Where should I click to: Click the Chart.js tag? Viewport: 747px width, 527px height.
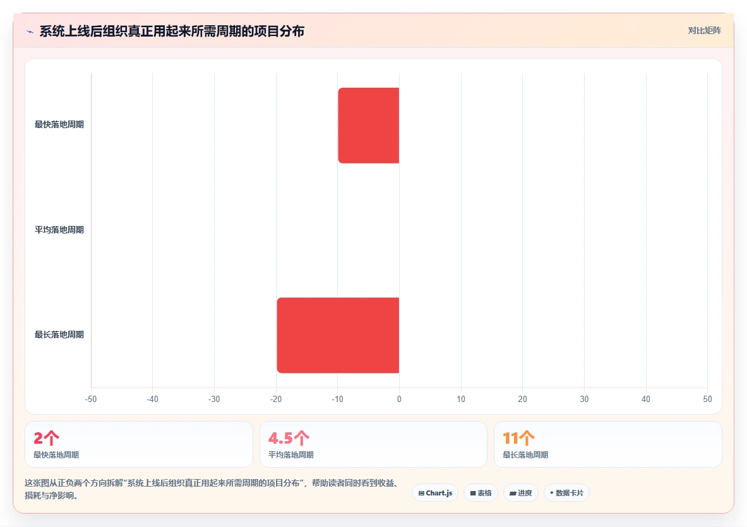(x=435, y=493)
